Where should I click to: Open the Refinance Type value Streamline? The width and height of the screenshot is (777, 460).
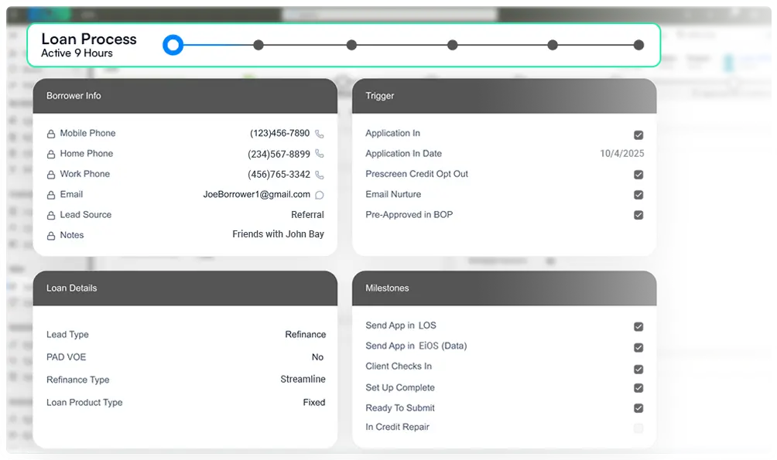point(303,380)
